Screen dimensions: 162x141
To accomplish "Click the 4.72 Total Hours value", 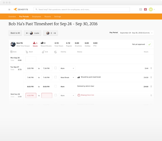I will 57,43.
